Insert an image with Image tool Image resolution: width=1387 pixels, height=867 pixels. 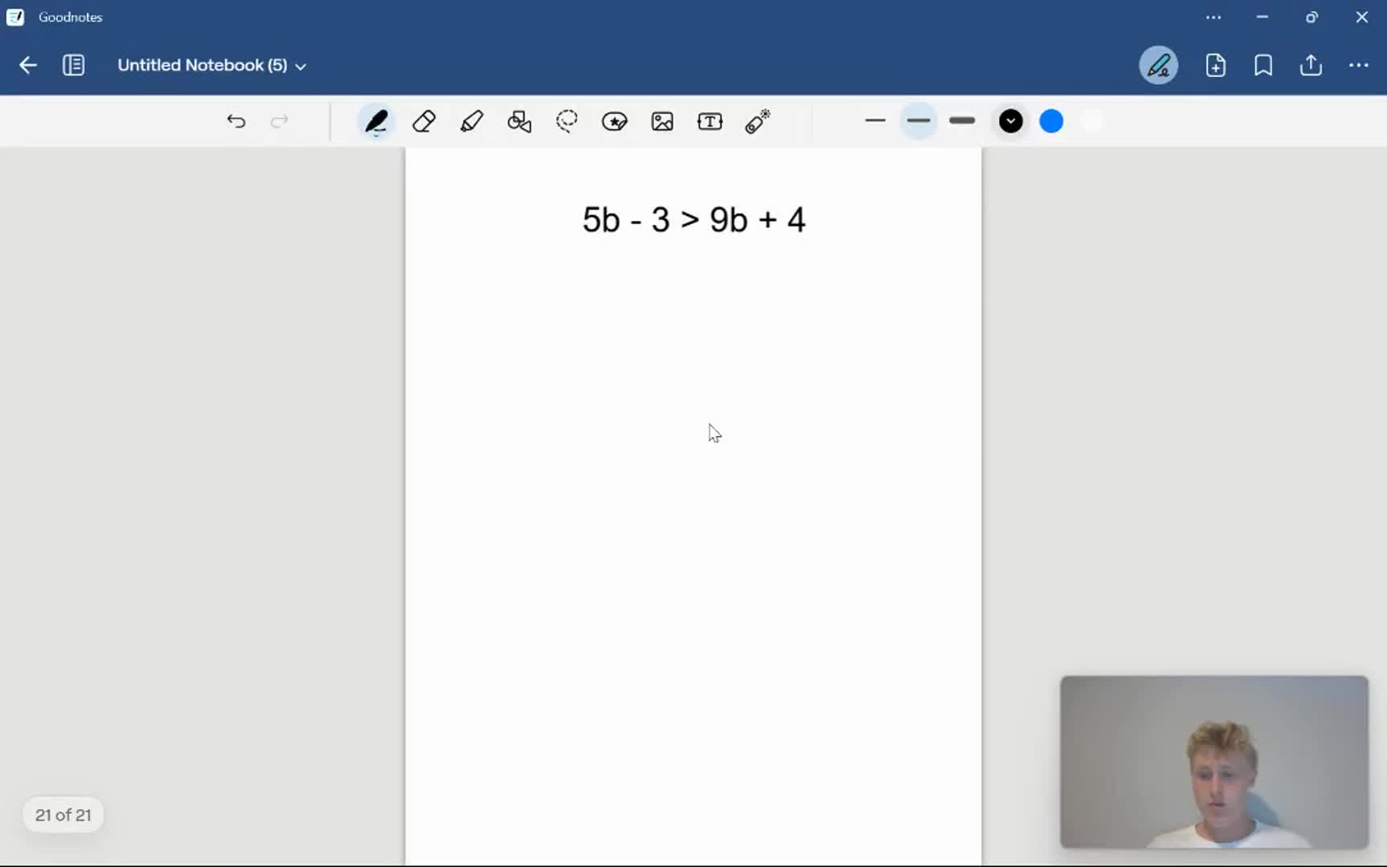[x=662, y=122]
